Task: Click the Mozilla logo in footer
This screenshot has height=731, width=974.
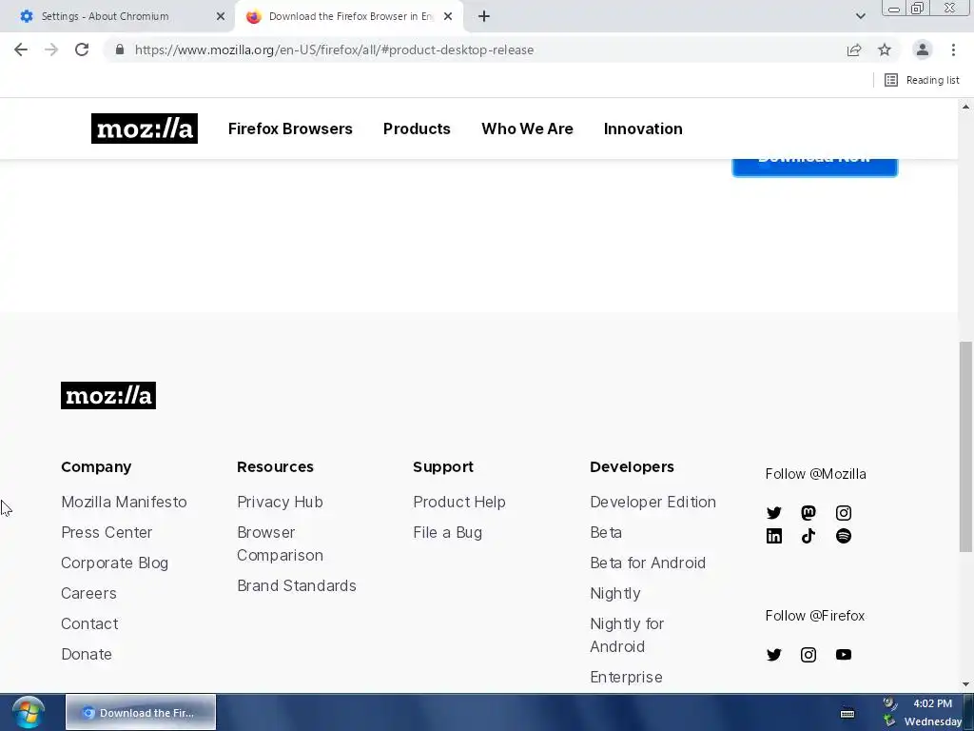Action: (x=108, y=395)
